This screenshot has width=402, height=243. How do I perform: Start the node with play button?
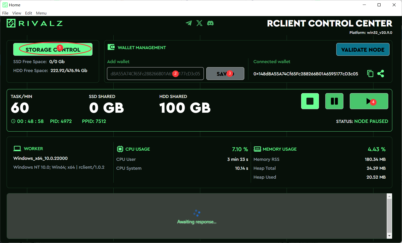click(369, 101)
